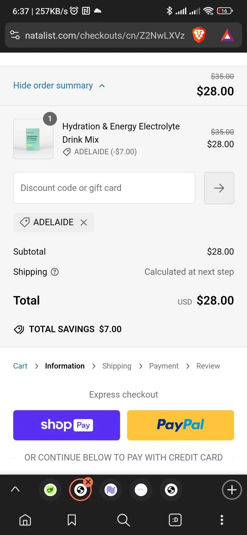This screenshot has height=535, width=247.
Task: Pay with Shop Pay button
Action: pyautogui.click(x=66, y=425)
